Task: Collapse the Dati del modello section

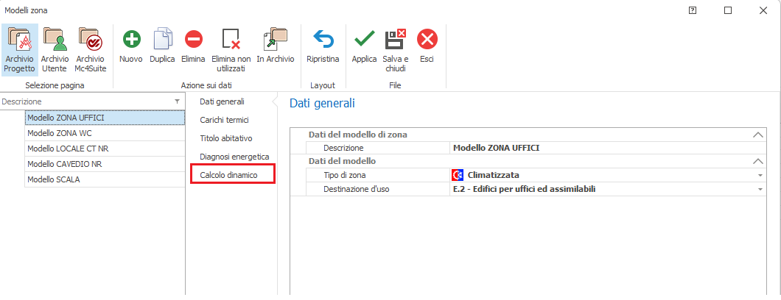Action: tap(757, 161)
